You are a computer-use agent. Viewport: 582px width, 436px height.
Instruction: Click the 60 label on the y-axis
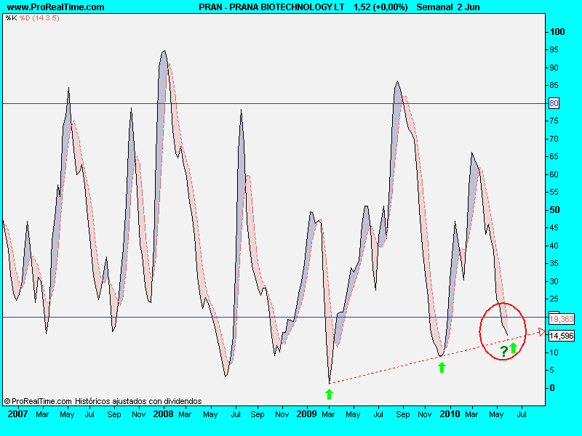[554, 174]
